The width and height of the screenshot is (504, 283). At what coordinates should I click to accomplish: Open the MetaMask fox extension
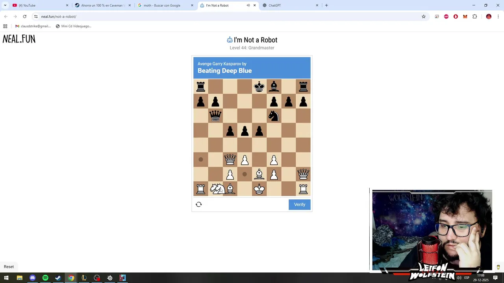[465, 17]
